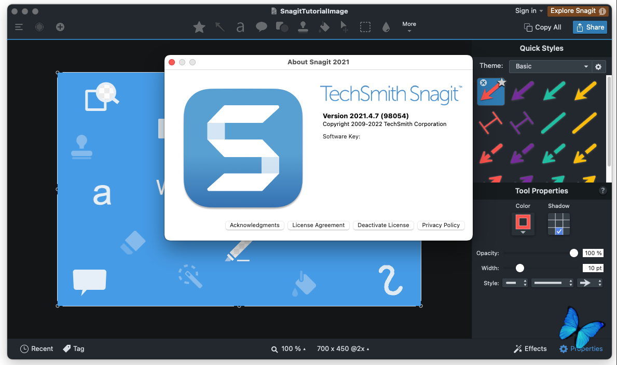Screen dimensions: 617x365
Task: Click the Width 10 pt field
Action: (593, 268)
